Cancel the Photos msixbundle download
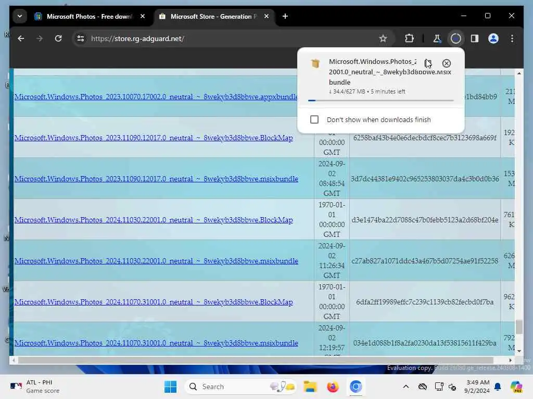This screenshot has width=533, height=399. click(x=446, y=63)
